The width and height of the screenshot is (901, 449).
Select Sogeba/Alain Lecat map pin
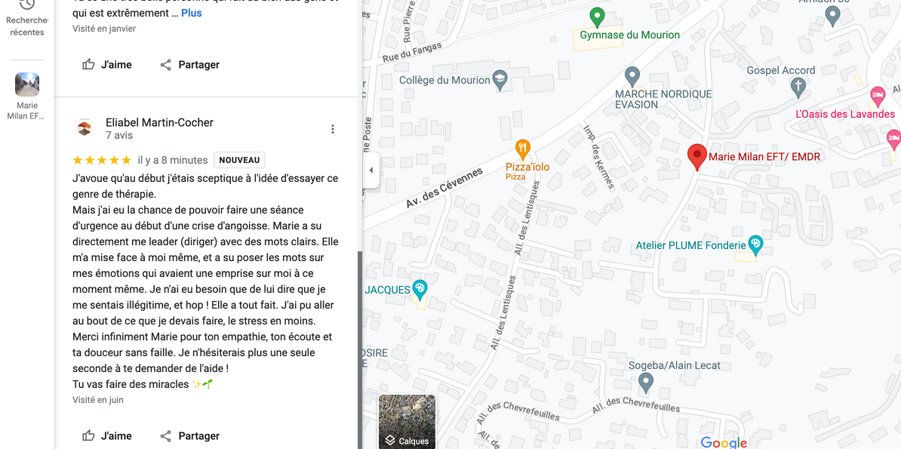pos(647,383)
